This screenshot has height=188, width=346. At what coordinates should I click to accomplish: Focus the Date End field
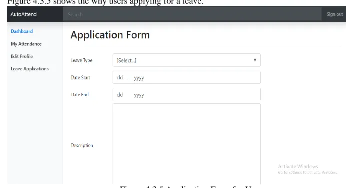click(x=186, y=95)
